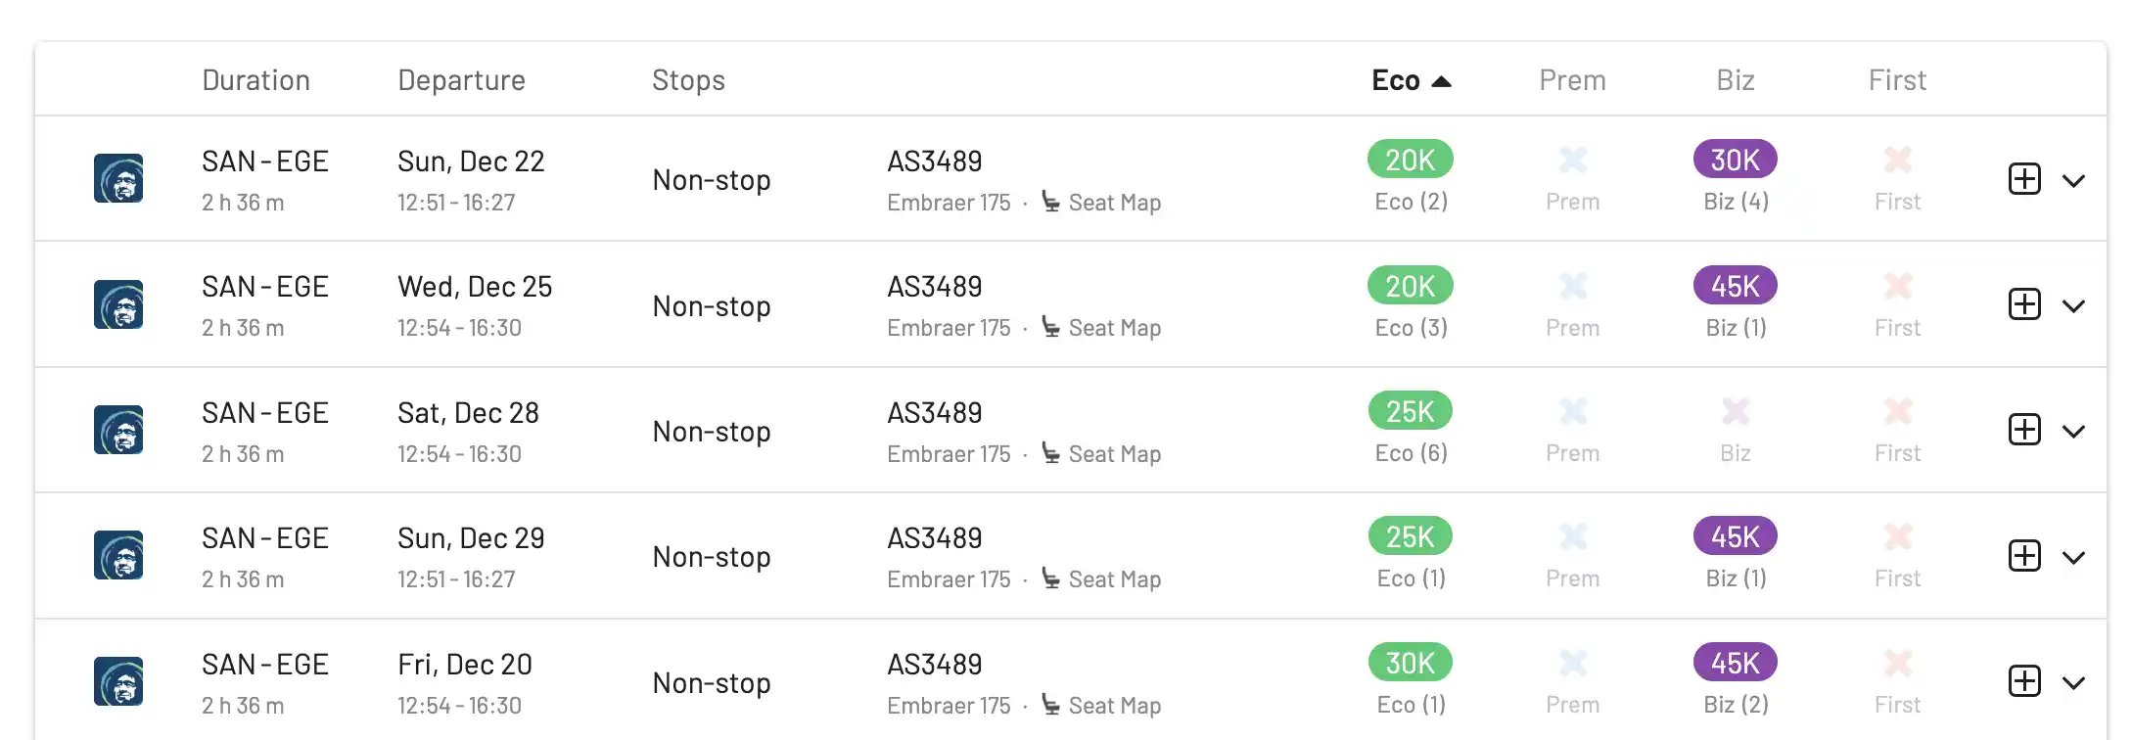Click the plus icon for Sun, Dec 29 flight
The image size is (2132, 740).
(x=2024, y=556)
